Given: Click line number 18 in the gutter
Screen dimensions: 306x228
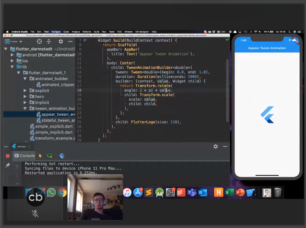Looking at the screenshot, I should pos(79,90).
